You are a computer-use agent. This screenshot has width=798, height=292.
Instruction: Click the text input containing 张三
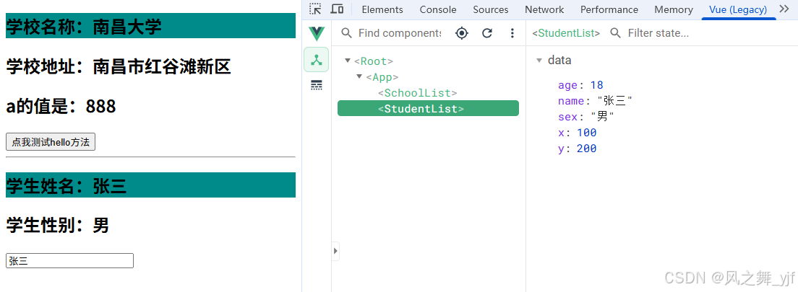tap(69, 261)
